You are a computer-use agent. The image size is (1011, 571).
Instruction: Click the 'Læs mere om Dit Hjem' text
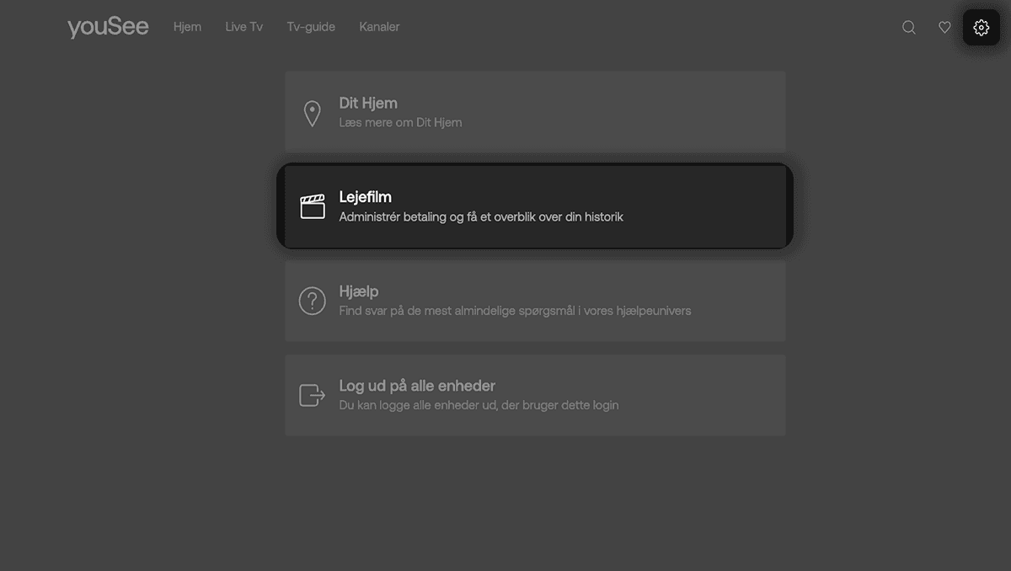400,123
